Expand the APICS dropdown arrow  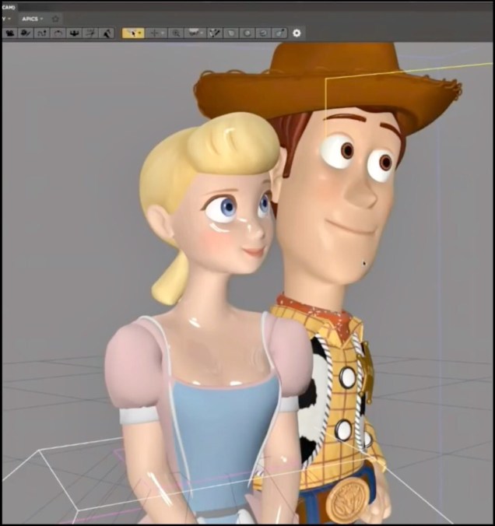pos(42,19)
